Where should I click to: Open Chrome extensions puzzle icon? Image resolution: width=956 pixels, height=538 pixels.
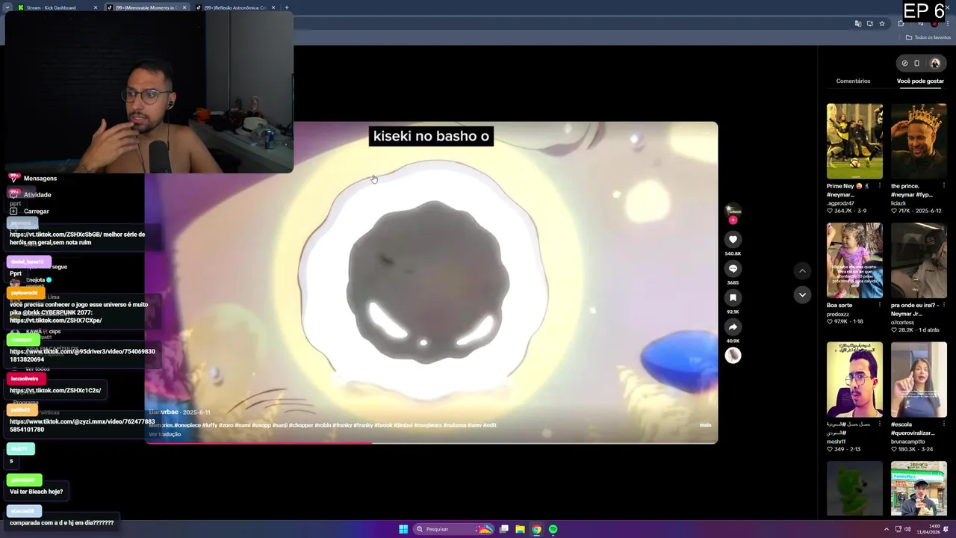click(x=901, y=24)
